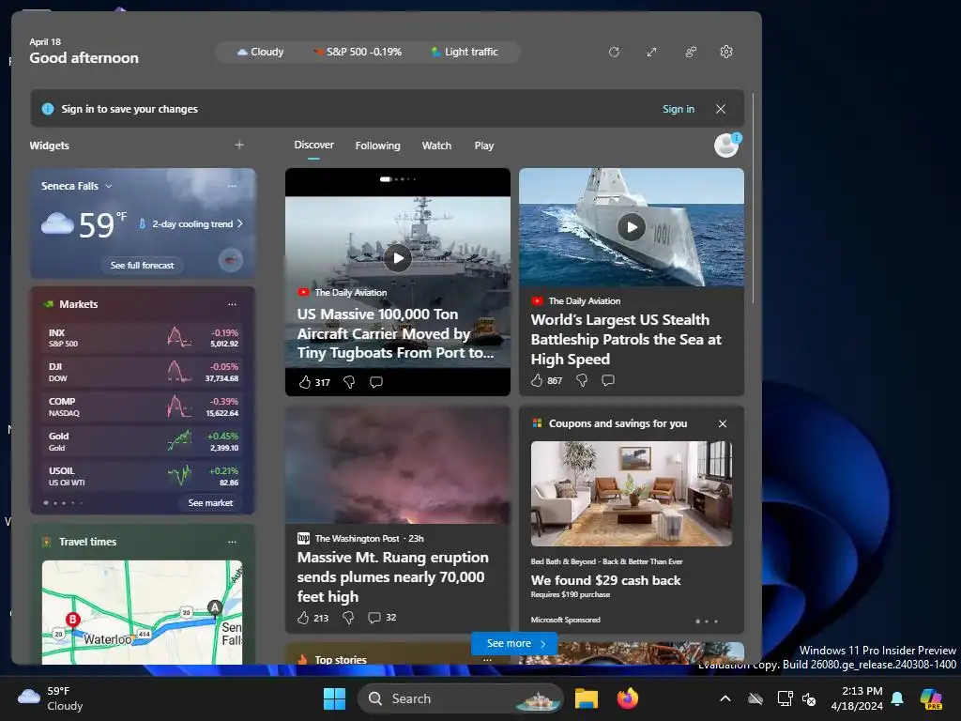The width and height of the screenshot is (961, 721).
Task: Open COMP NASDAQ market row
Action: (x=143, y=407)
